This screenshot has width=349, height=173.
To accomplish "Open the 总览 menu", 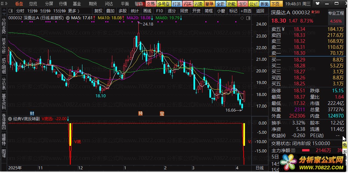I will (33, 4).
